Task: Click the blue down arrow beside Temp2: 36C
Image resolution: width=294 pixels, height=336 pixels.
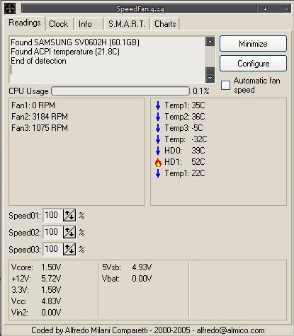Action: [x=158, y=117]
